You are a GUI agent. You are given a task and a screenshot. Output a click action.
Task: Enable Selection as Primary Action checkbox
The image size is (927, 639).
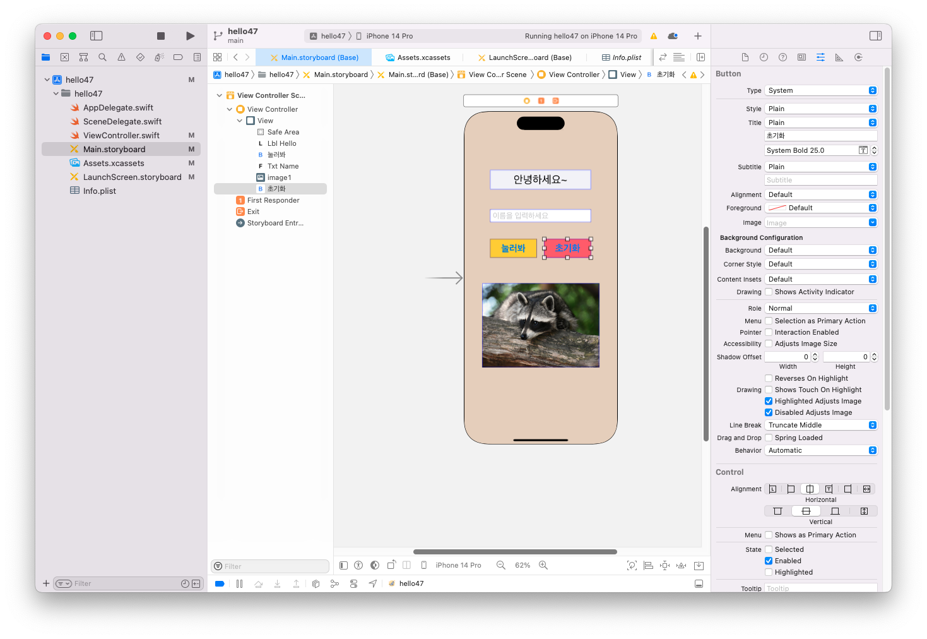click(x=769, y=321)
